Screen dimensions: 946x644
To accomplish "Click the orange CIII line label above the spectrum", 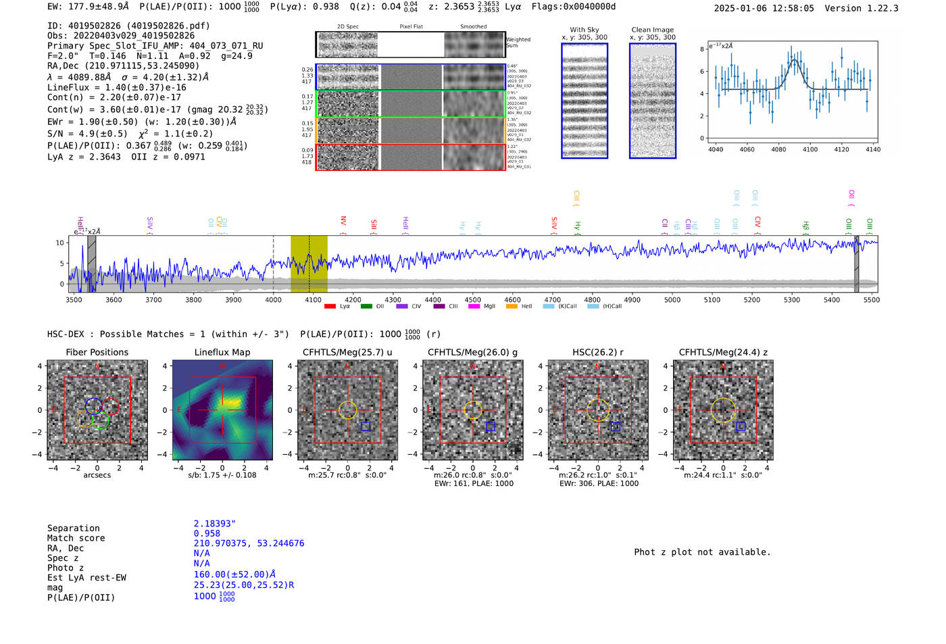I will [x=576, y=198].
